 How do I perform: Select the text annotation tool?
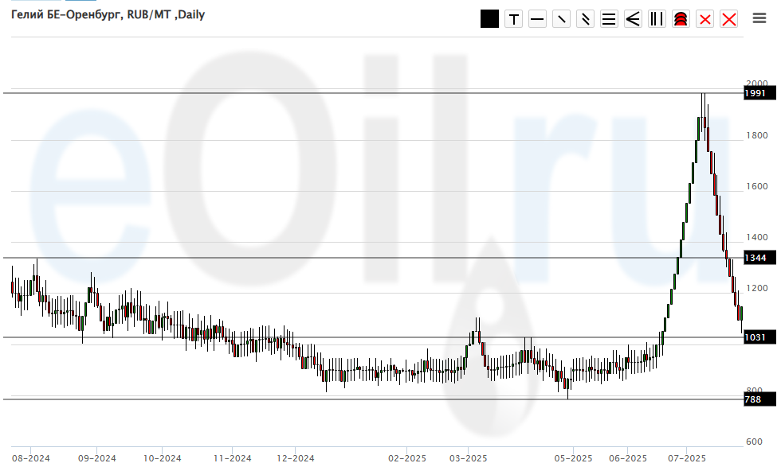pos(513,19)
